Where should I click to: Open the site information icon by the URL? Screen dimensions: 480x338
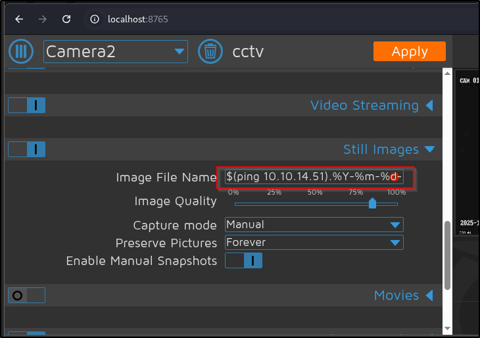(95, 19)
